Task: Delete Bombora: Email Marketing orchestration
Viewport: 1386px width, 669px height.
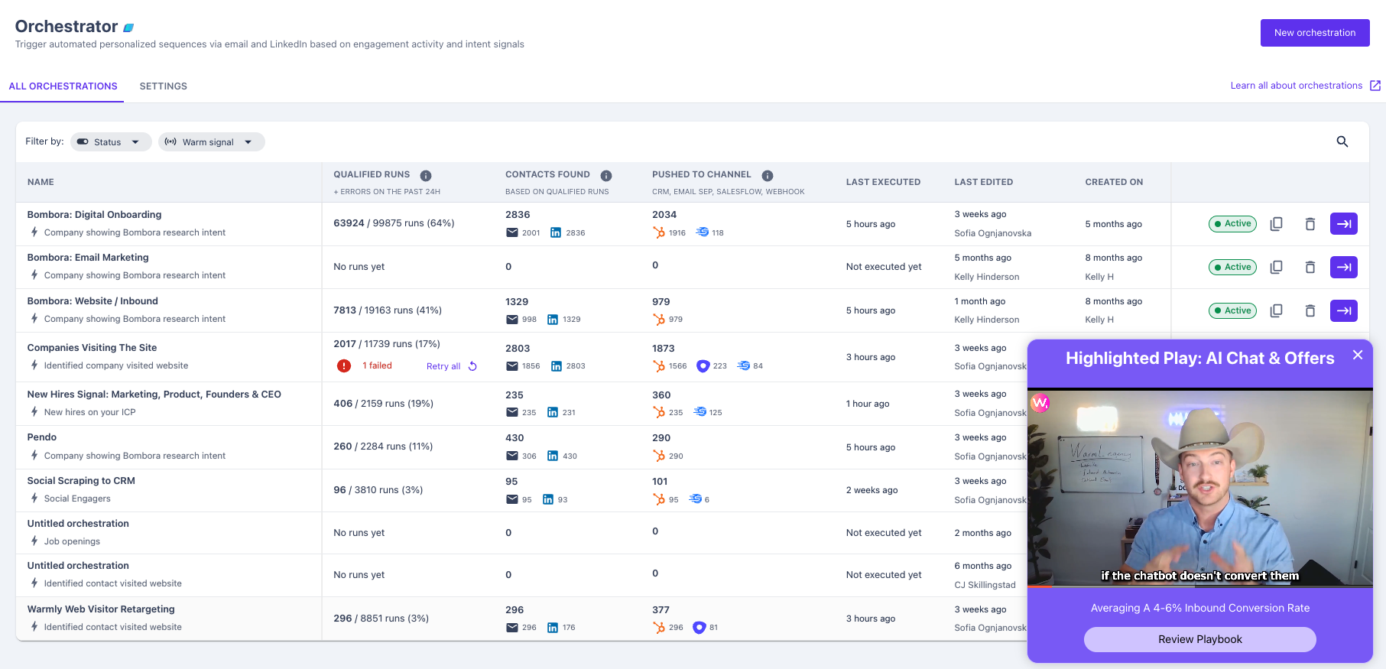Action: (x=1310, y=267)
